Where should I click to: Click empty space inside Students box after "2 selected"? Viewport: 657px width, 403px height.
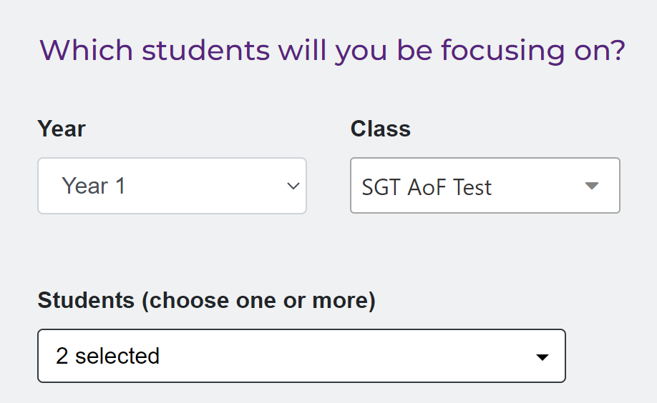[344, 356]
